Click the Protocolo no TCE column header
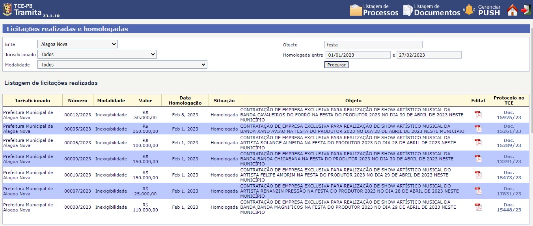Image resolution: width=533 pixels, height=226 pixels. click(509, 101)
